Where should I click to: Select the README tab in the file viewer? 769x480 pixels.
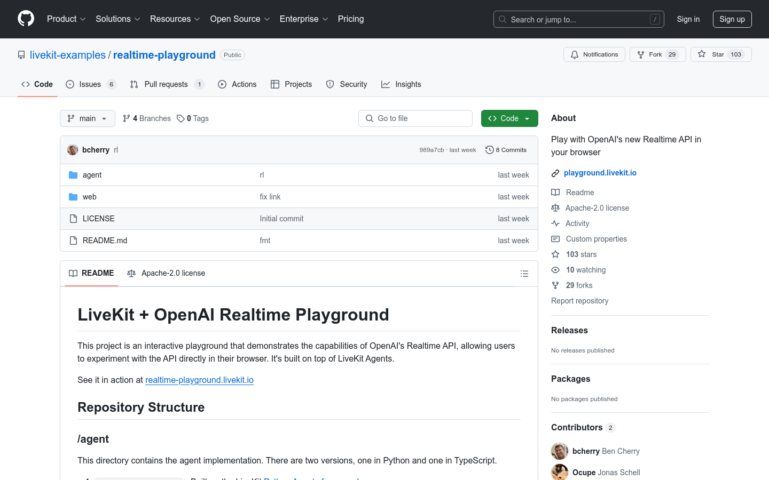click(91, 273)
